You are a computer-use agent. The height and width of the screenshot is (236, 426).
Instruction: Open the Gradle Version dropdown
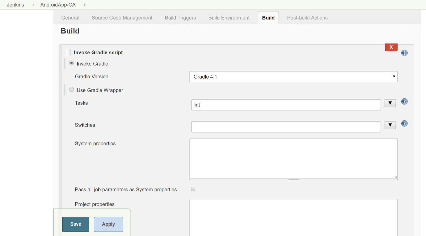[293, 77]
